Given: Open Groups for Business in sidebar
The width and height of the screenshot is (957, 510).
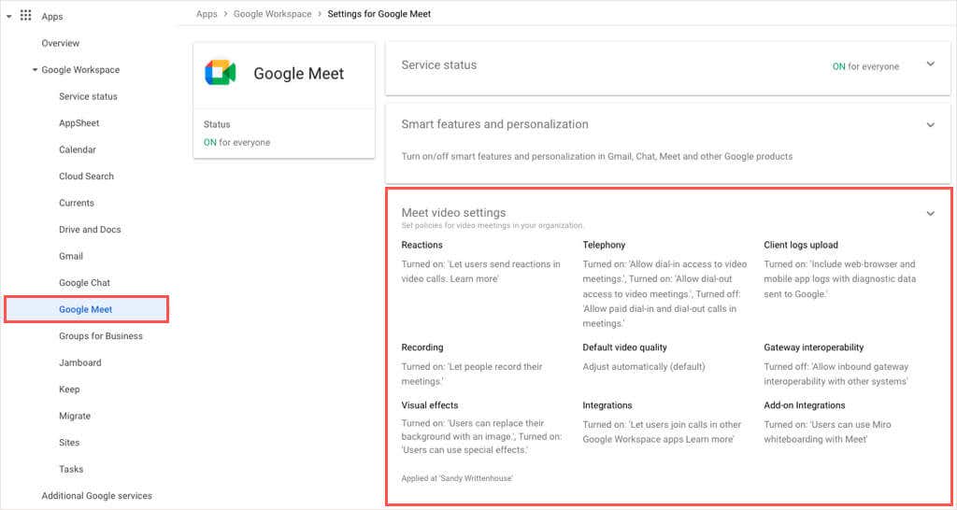Looking at the screenshot, I should pos(101,336).
